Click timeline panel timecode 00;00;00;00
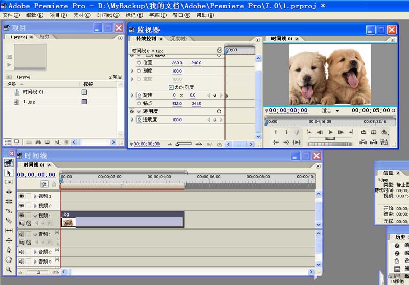The width and height of the screenshot is (409, 285). tap(36, 175)
